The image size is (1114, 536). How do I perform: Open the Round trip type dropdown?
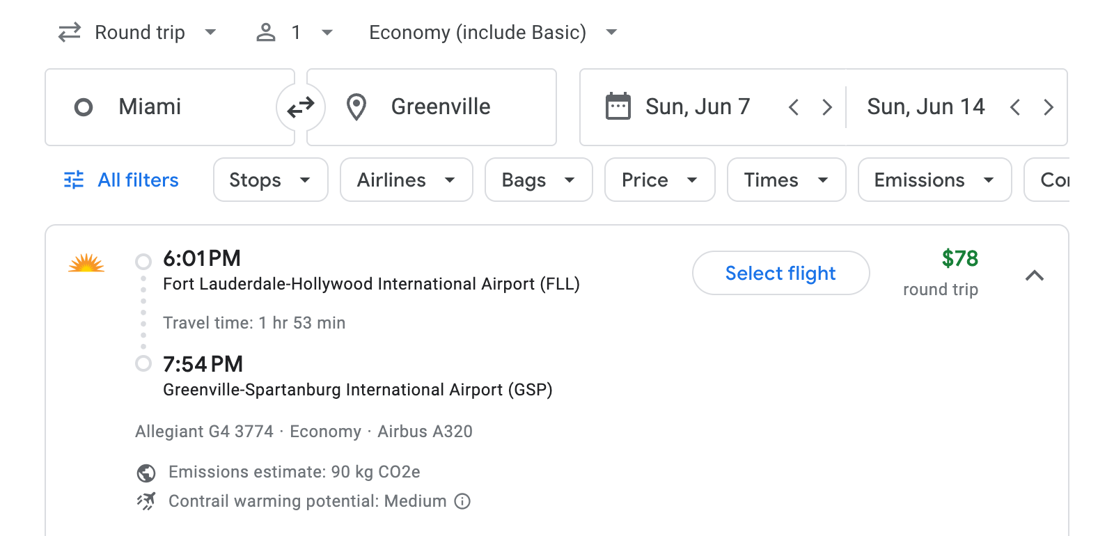pyautogui.click(x=138, y=33)
